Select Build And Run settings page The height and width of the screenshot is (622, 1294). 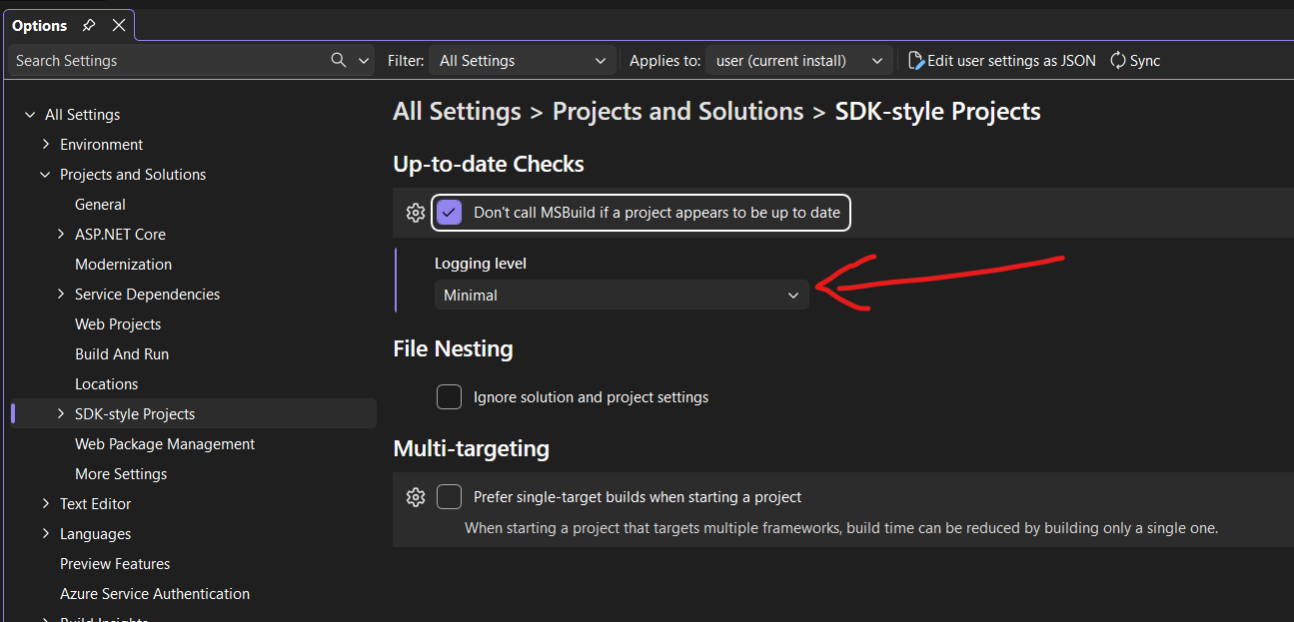click(122, 354)
